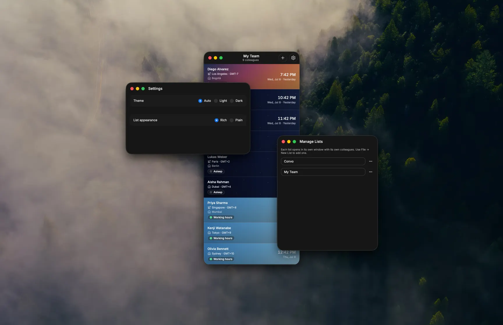The width and height of the screenshot is (503, 325).
Task: Click the plane icon next to Paris
Action: (x=209, y=162)
